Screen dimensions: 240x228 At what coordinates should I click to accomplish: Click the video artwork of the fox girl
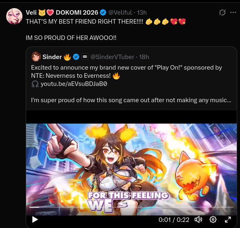pos(131,165)
